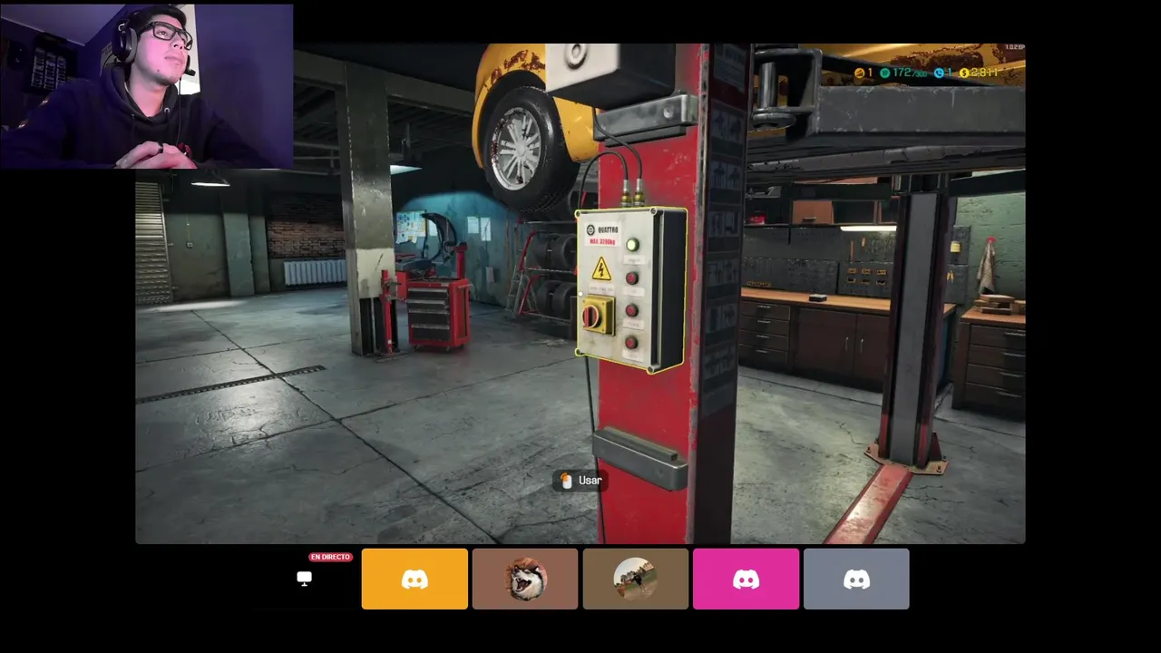Image resolution: width=1161 pixels, height=653 pixels.
Task: Click the streamer webcam overlay
Action: [147, 86]
